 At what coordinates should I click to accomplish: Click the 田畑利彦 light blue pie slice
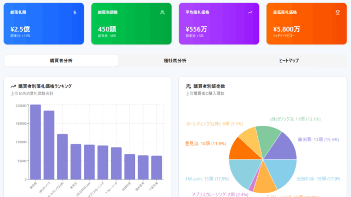(x=282, y=171)
